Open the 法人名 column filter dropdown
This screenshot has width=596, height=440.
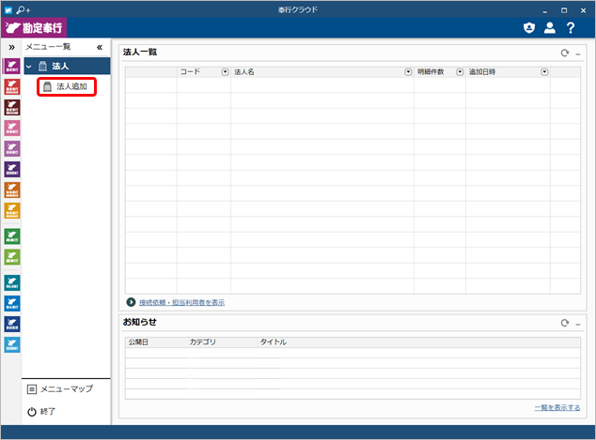pyautogui.click(x=408, y=71)
